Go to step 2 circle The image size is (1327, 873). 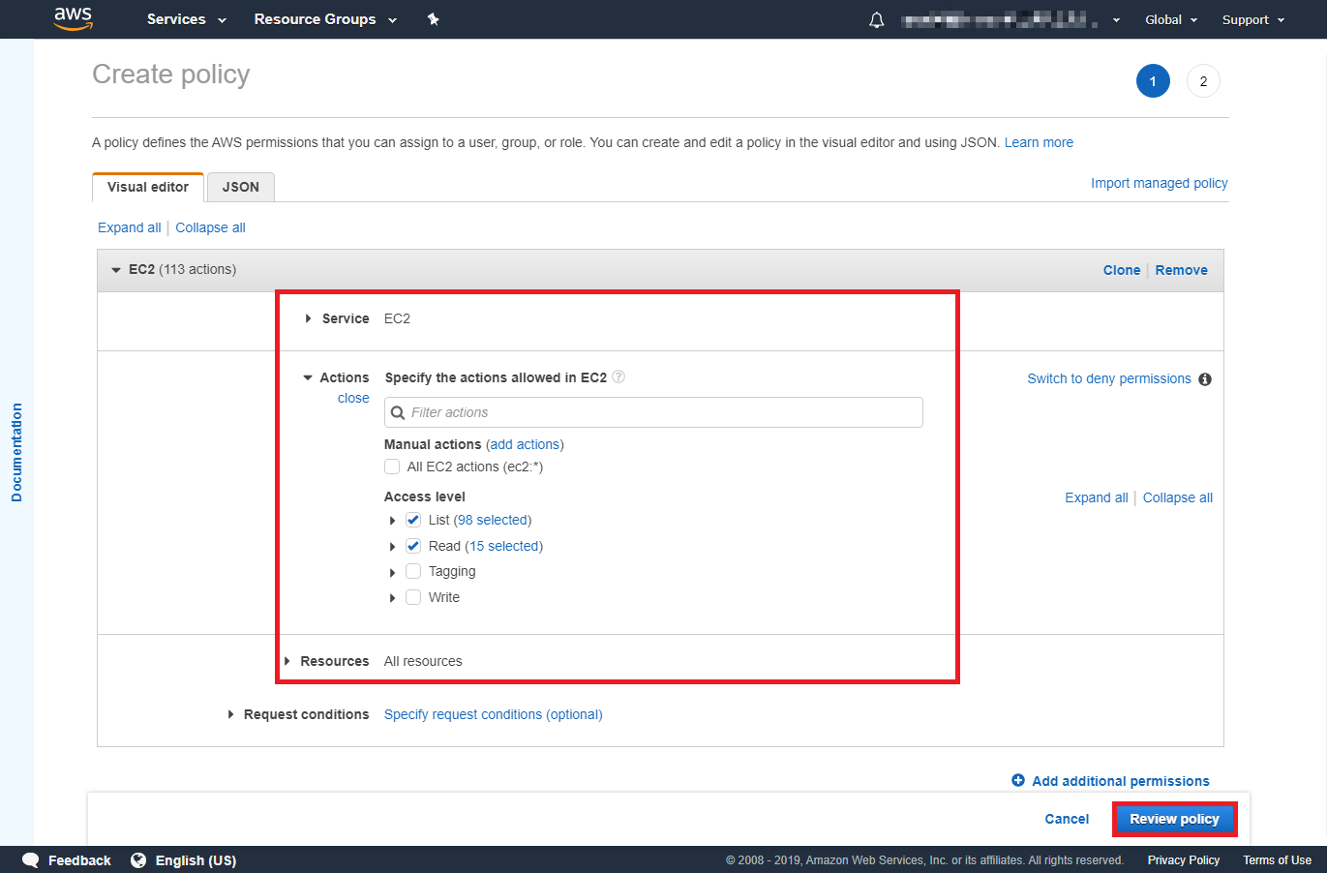pos(1203,81)
